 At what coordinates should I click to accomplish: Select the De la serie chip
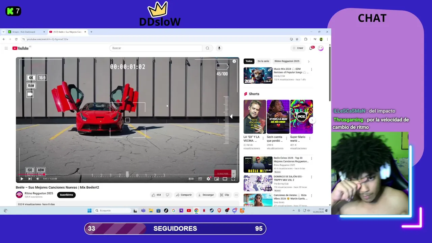263,61
